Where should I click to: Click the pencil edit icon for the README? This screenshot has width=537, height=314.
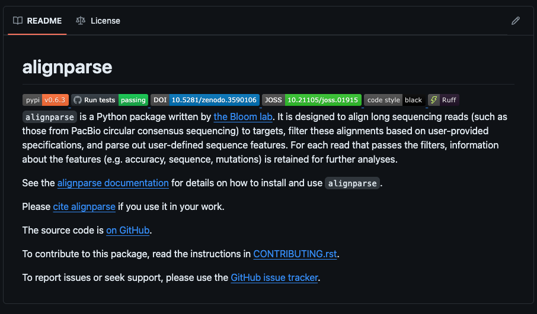tap(515, 21)
